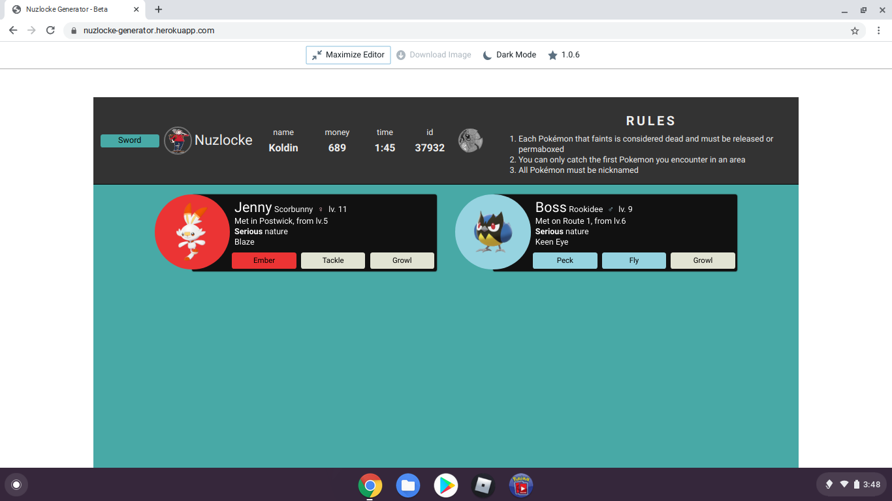This screenshot has height=501, width=892.
Task: Open the system status tray at 3:48
Action: 852,485
